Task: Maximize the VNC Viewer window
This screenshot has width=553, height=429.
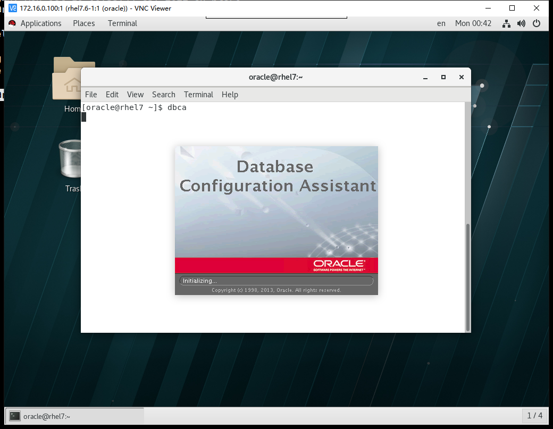Action: 512,8
